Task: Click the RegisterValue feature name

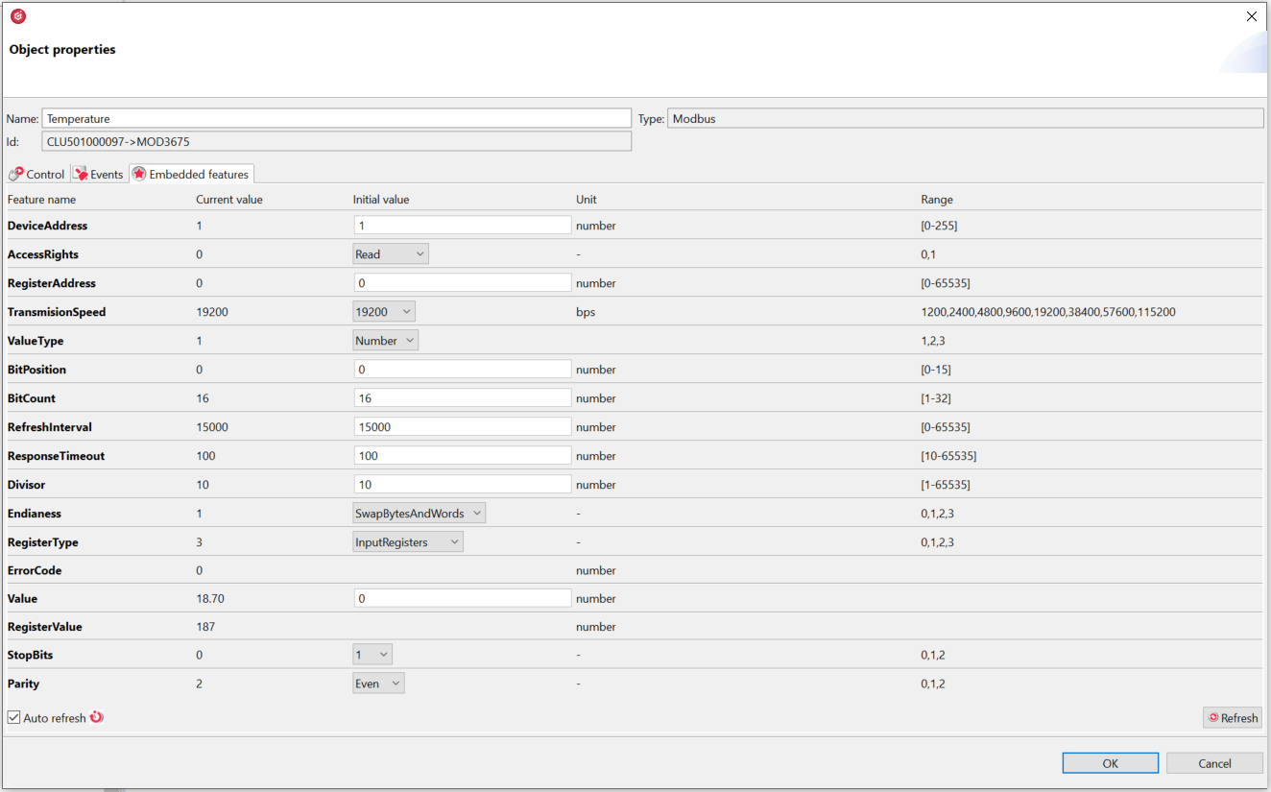Action: coord(45,627)
